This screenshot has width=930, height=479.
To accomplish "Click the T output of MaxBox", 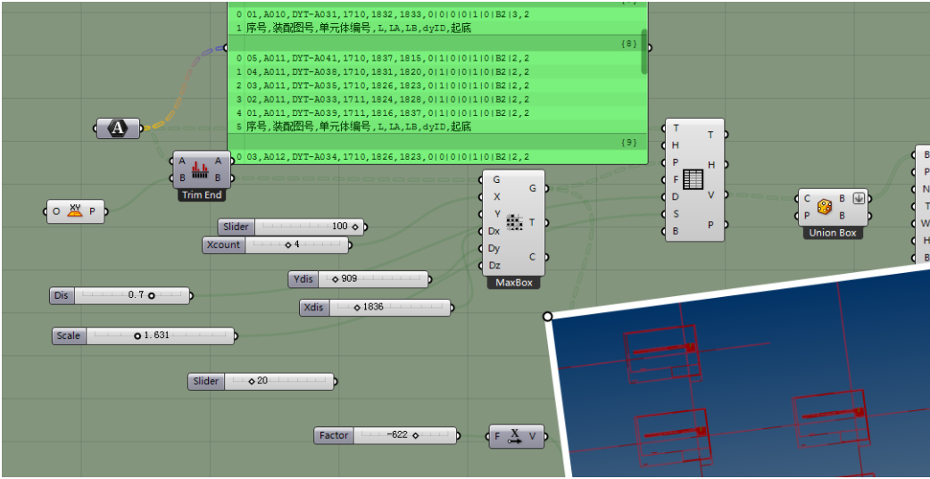I will click(x=532, y=222).
